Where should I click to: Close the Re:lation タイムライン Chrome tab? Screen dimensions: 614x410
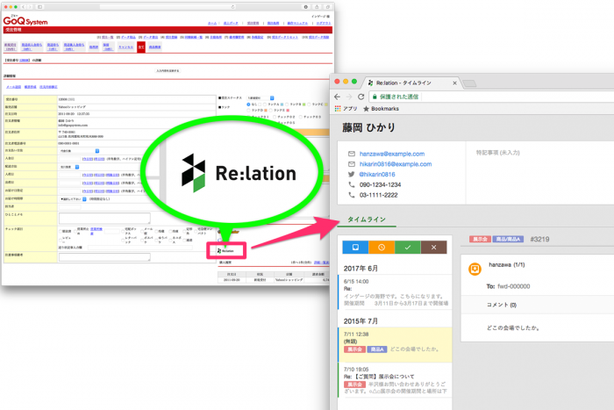454,83
